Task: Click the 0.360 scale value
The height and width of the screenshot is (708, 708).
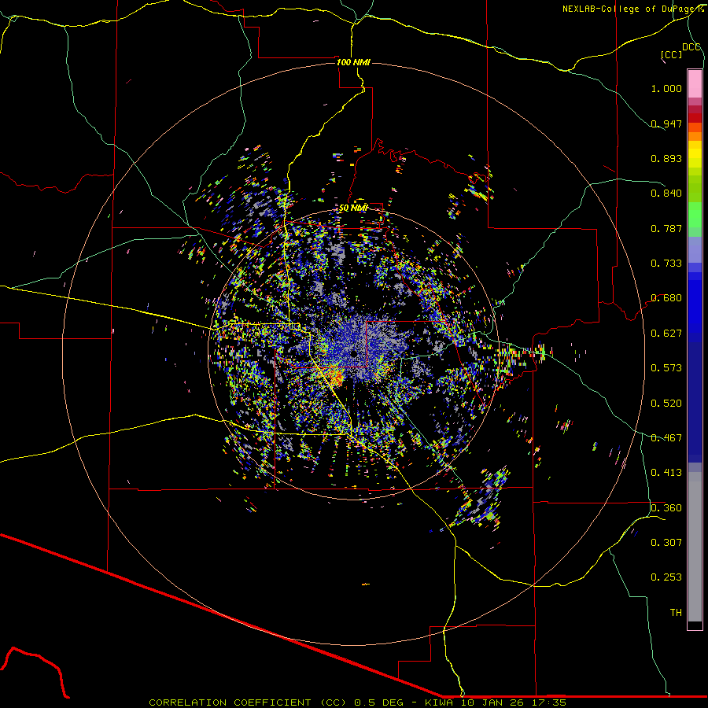Action: click(666, 508)
